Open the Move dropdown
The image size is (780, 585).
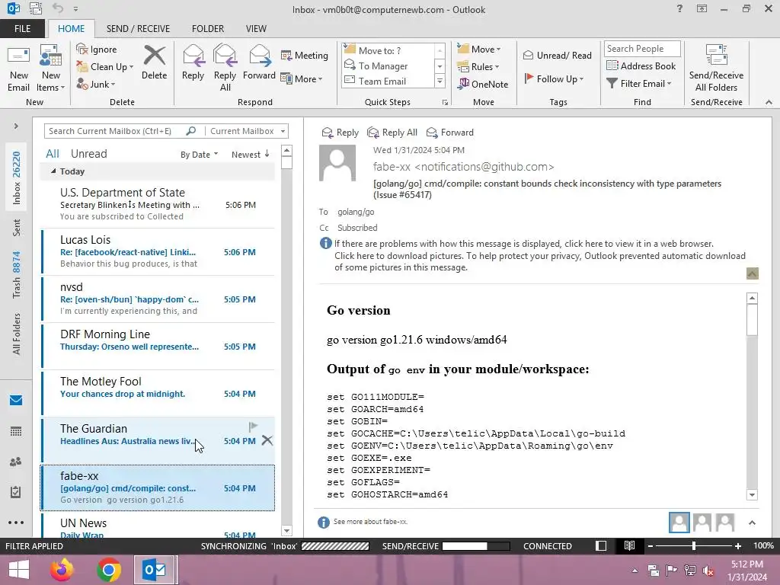coord(479,50)
